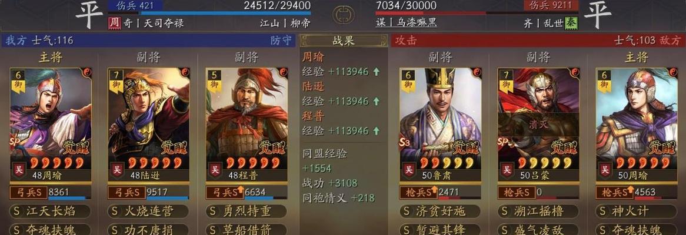Open the 战果 results tab
Image resolution: width=686 pixels, height=235 pixels.
344,41
